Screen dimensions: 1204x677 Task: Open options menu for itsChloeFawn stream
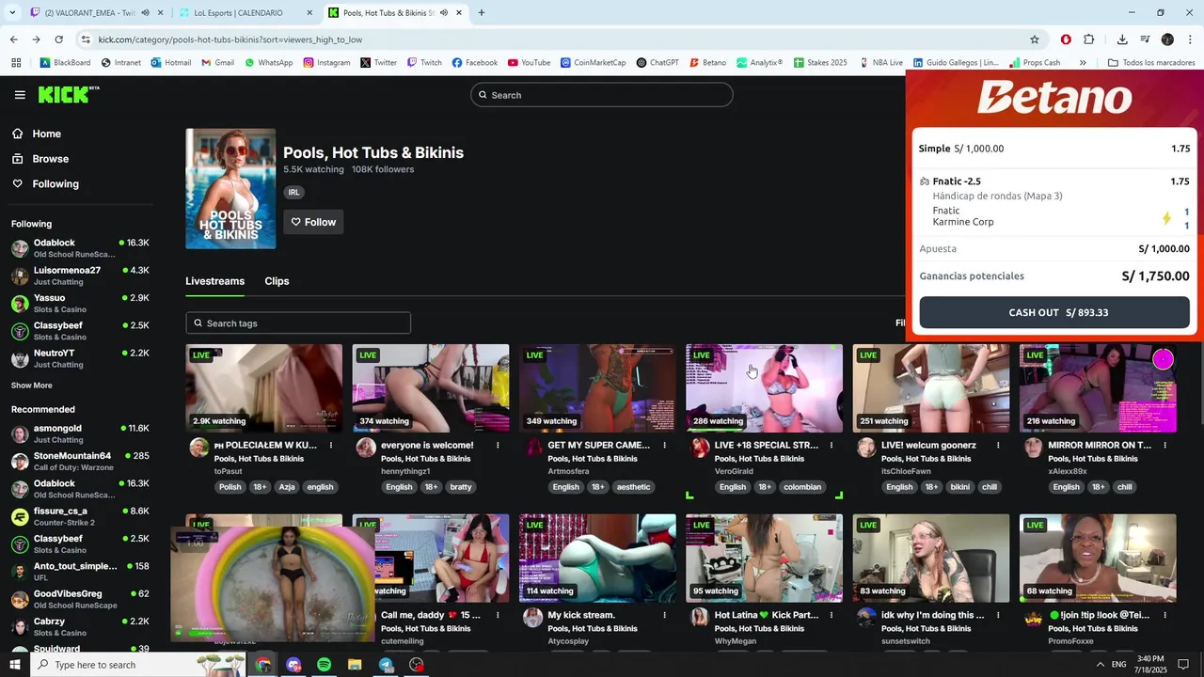998,446
